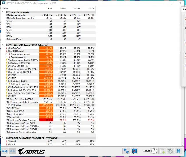Collapse the GIGABYTE B450 AORUS PRO WIFI group
Image resolution: width=186 pixels, height=157 pixels.
[3, 138]
